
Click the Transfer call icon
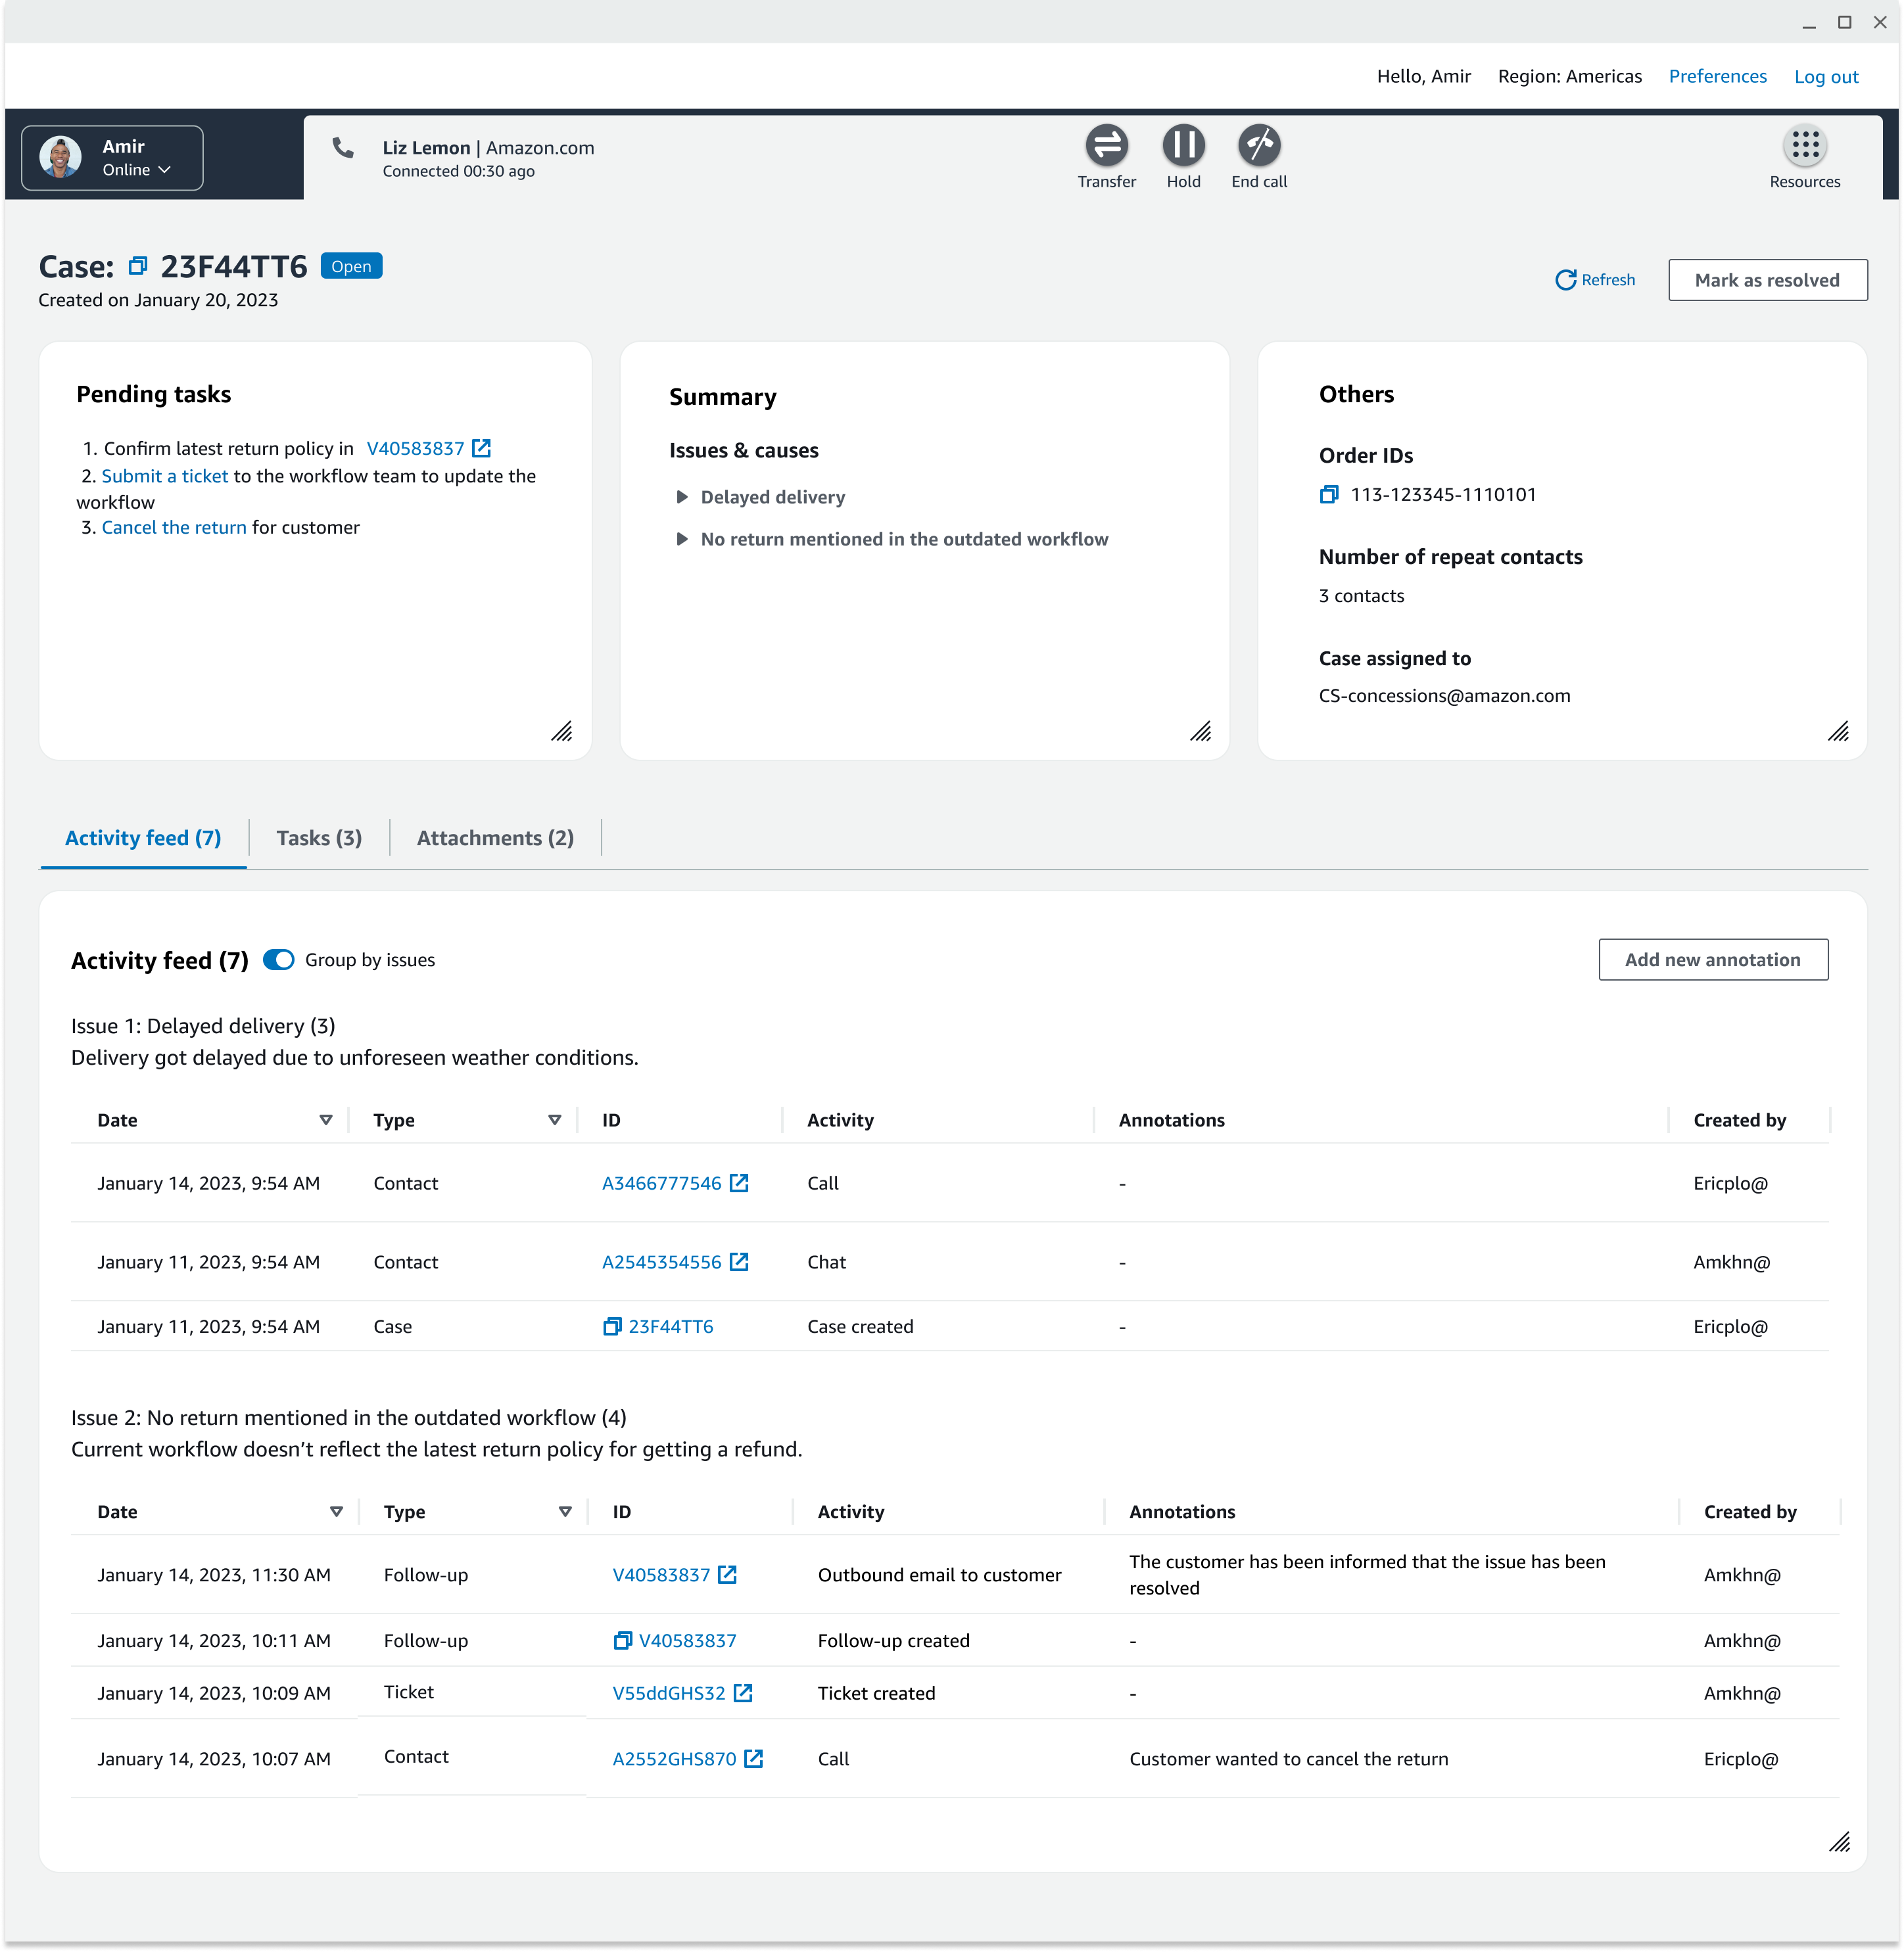(1106, 146)
